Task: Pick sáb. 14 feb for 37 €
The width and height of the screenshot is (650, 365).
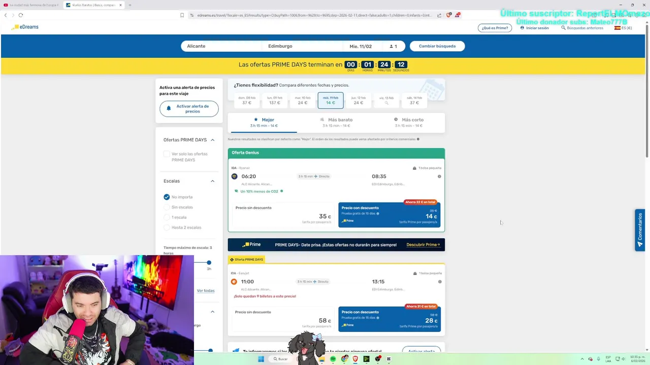Action: coord(414,100)
